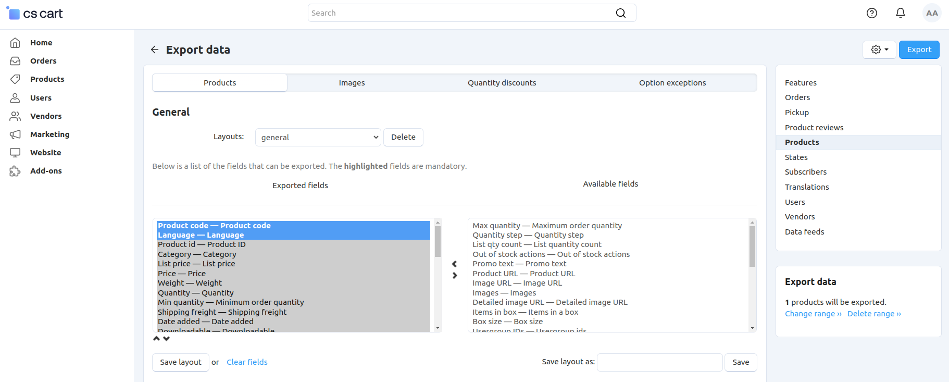Focus the Save layout as name field
Image resolution: width=949 pixels, height=382 pixels.
(x=660, y=362)
